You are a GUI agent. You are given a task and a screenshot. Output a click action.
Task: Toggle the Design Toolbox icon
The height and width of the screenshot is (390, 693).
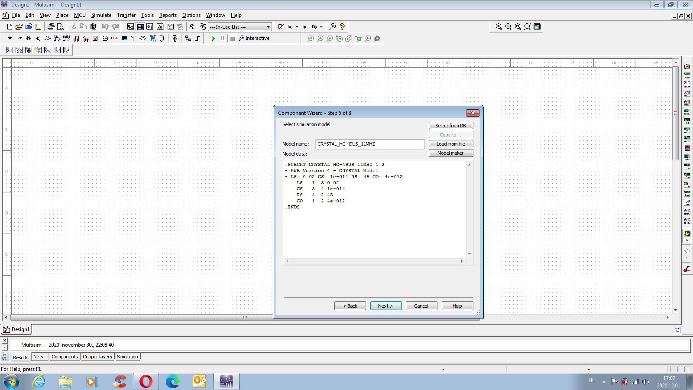[x=130, y=27]
